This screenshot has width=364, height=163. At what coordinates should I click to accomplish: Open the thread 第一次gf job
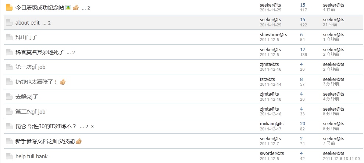coord(31,67)
